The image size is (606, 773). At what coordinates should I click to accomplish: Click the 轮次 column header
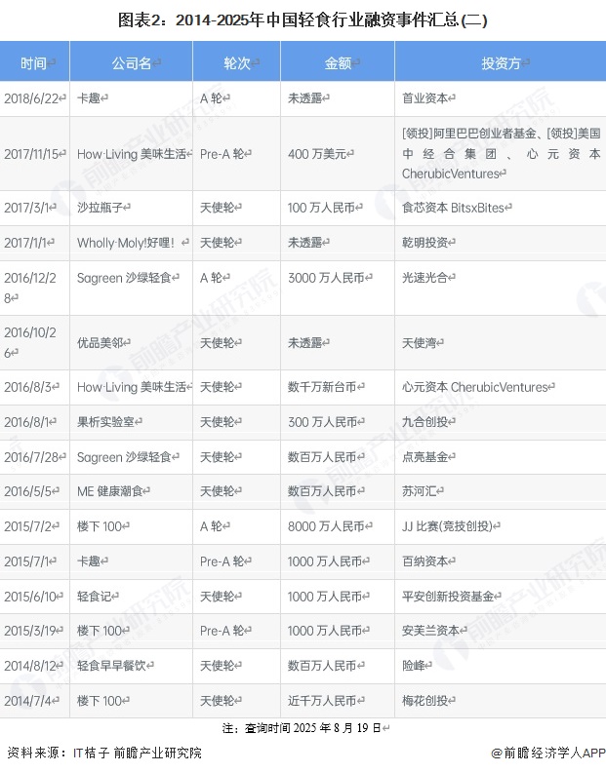tap(237, 62)
